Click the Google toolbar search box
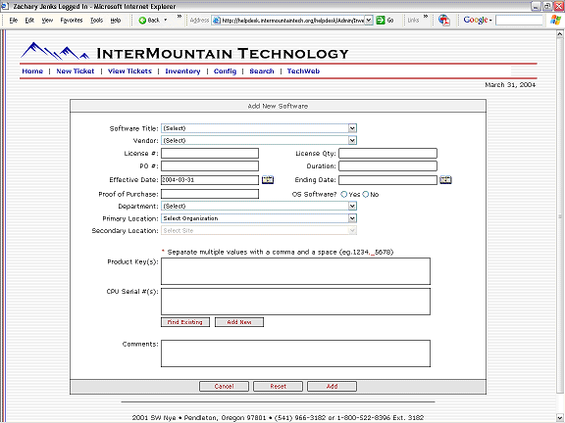The width and height of the screenshot is (565, 423). point(519,21)
